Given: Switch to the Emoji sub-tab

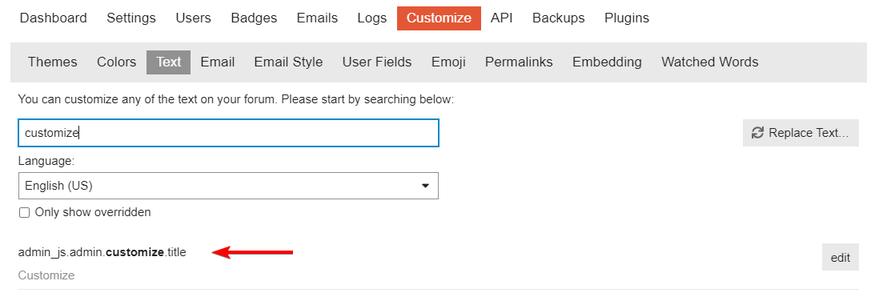Looking at the screenshot, I should pos(448,62).
